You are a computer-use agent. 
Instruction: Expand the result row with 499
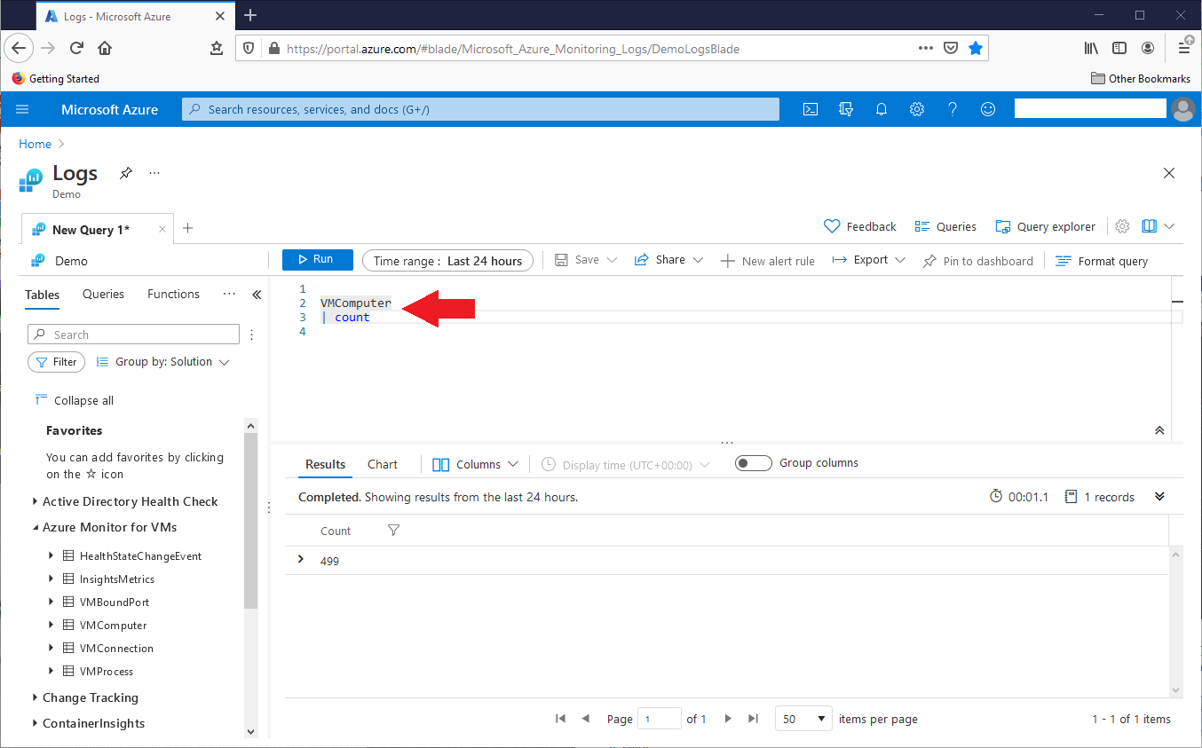tap(301, 559)
